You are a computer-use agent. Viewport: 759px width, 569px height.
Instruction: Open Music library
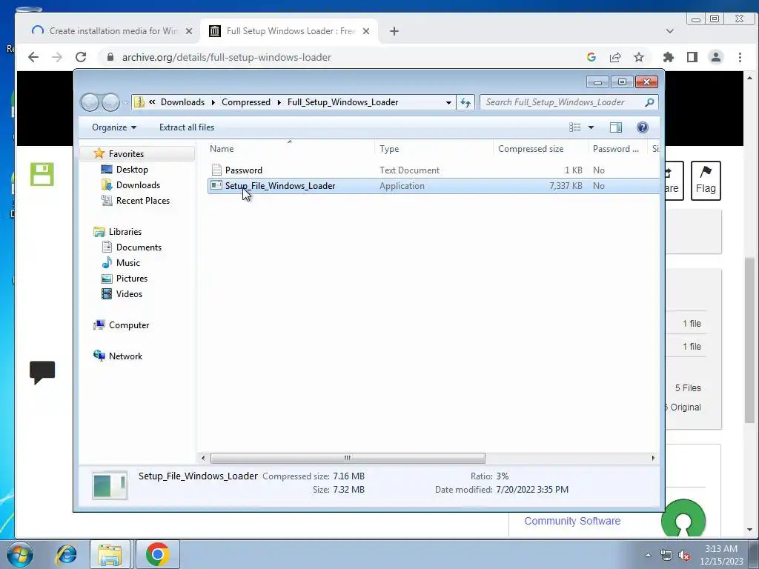127,263
